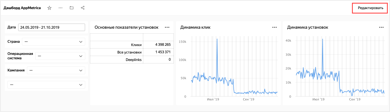
Task: Expand the Кампания dropdown
Action: 56,70
